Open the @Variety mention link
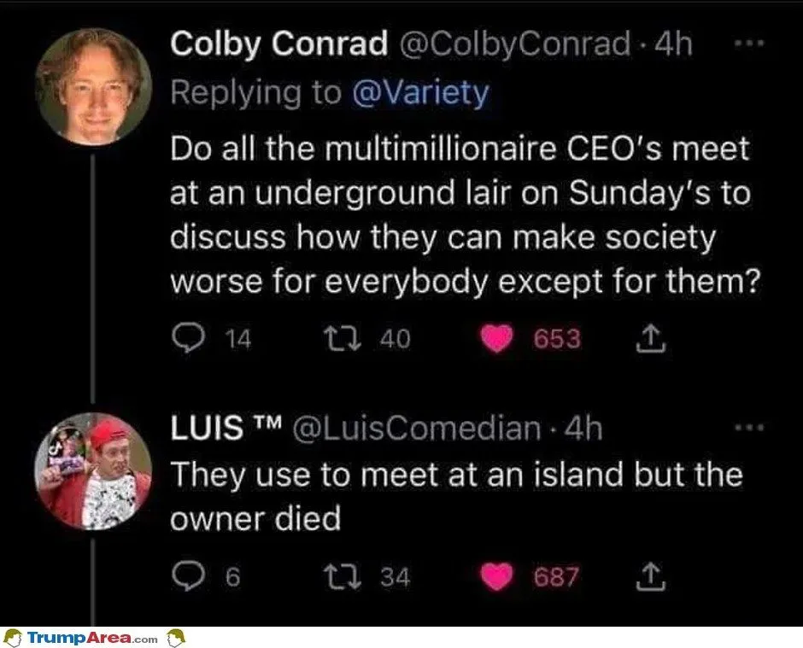Image resolution: width=803 pixels, height=648 pixels. point(419,92)
